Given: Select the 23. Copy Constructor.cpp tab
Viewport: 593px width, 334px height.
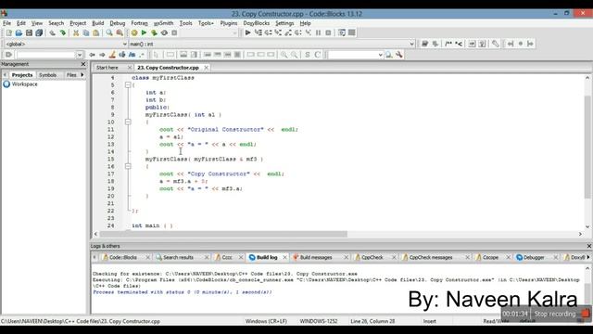Looking at the screenshot, I should point(168,68).
